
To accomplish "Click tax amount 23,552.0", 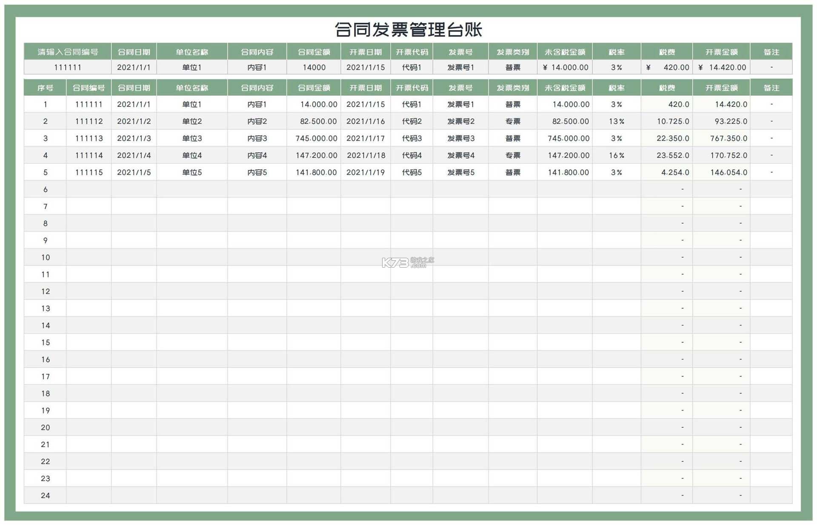I will point(667,155).
